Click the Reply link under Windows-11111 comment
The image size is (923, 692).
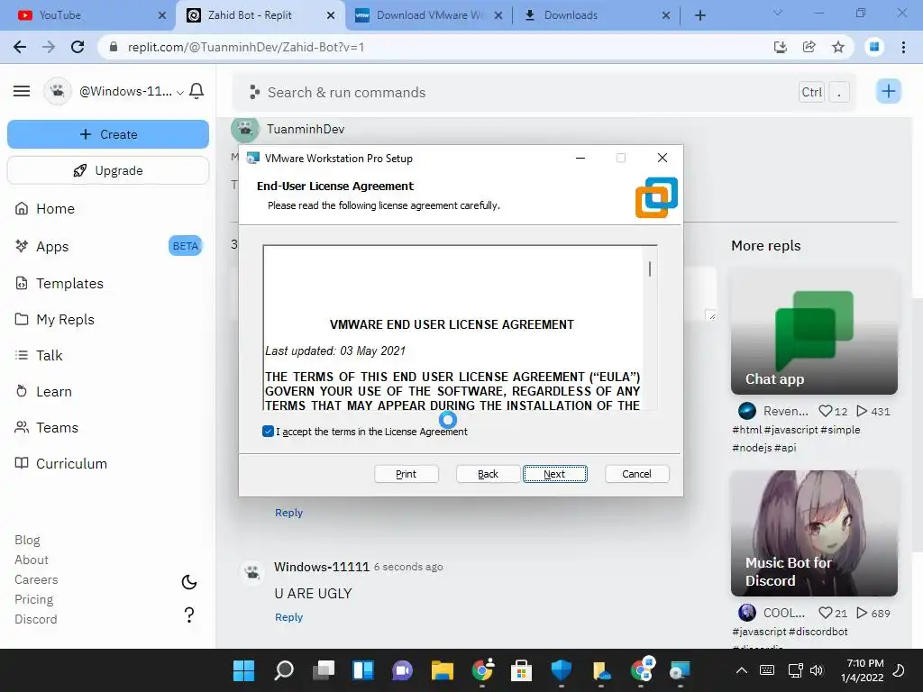[288, 617]
